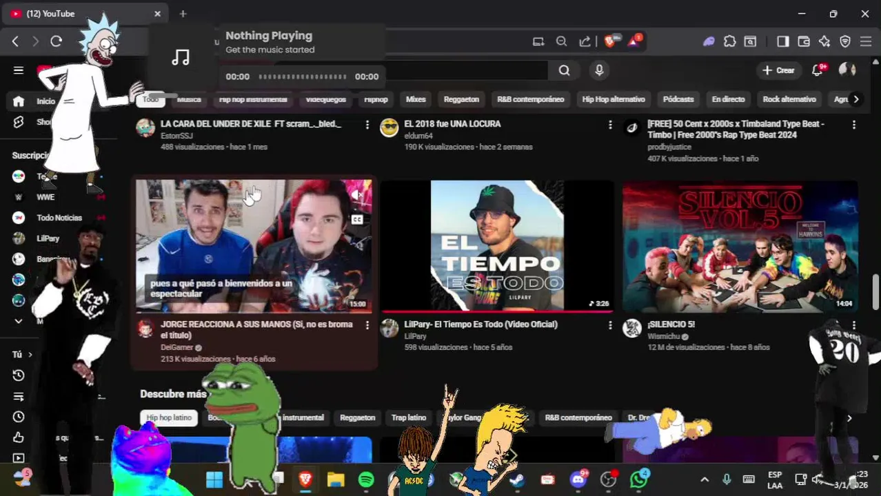Select the Mixes filter chip
This screenshot has width=881, height=496.
coord(416,99)
